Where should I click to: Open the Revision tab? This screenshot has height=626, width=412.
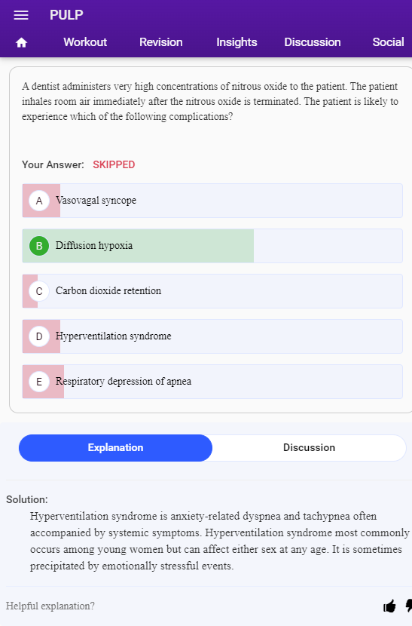pyautogui.click(x=160, y=42)
